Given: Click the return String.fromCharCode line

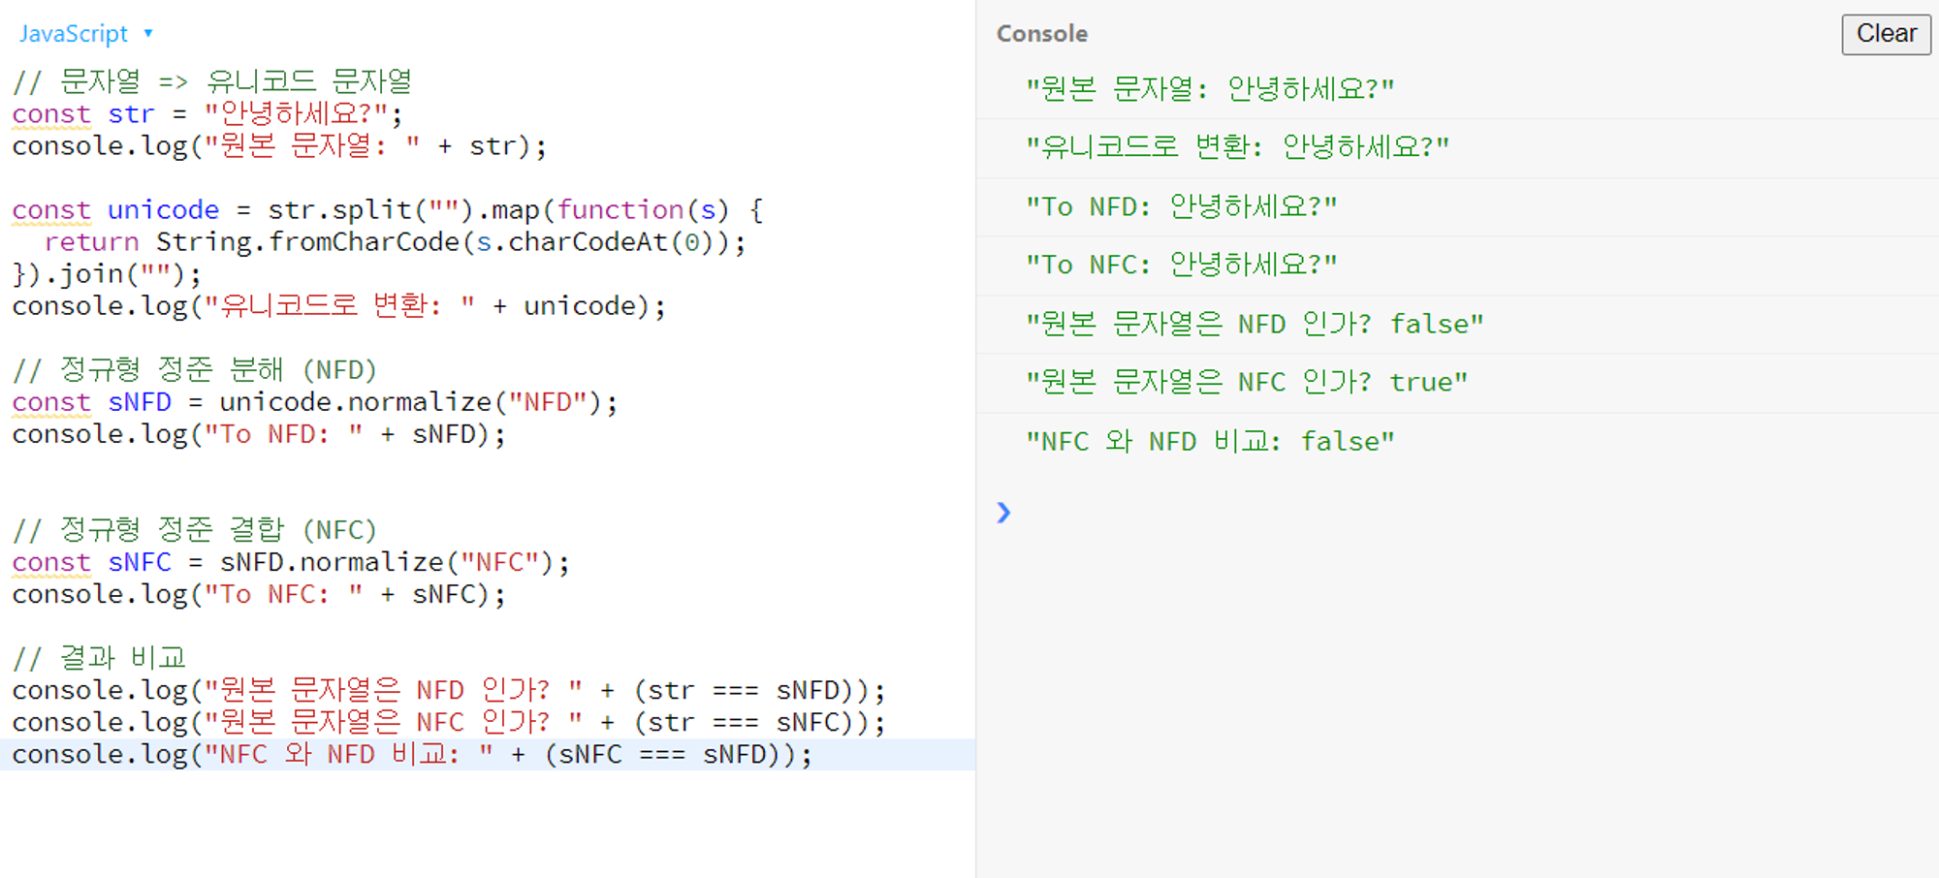Looking at the screenshot, I should pos(395,242).
